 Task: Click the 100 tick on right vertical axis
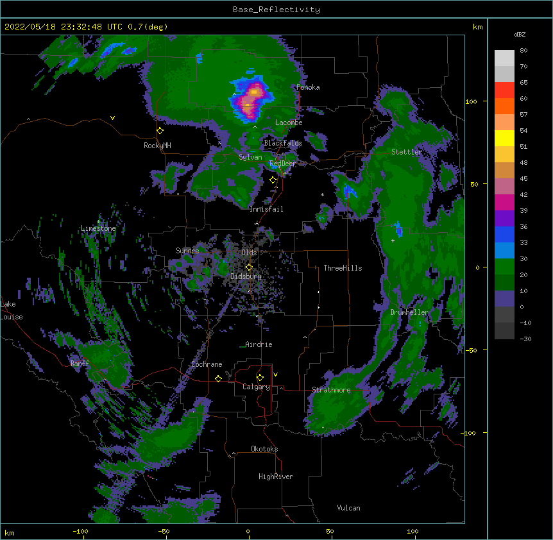point(471,101)
